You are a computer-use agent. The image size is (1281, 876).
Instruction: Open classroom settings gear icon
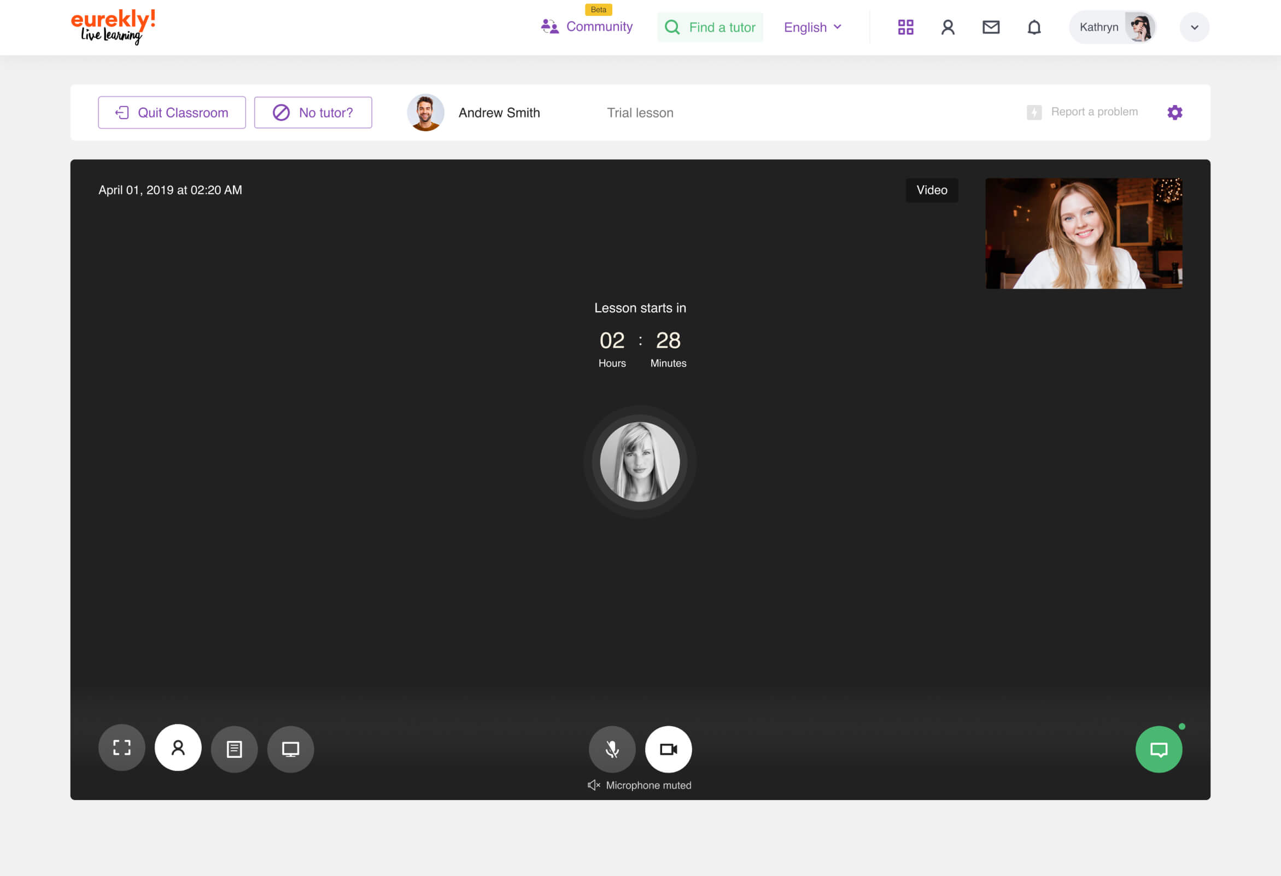point(1174,113)
